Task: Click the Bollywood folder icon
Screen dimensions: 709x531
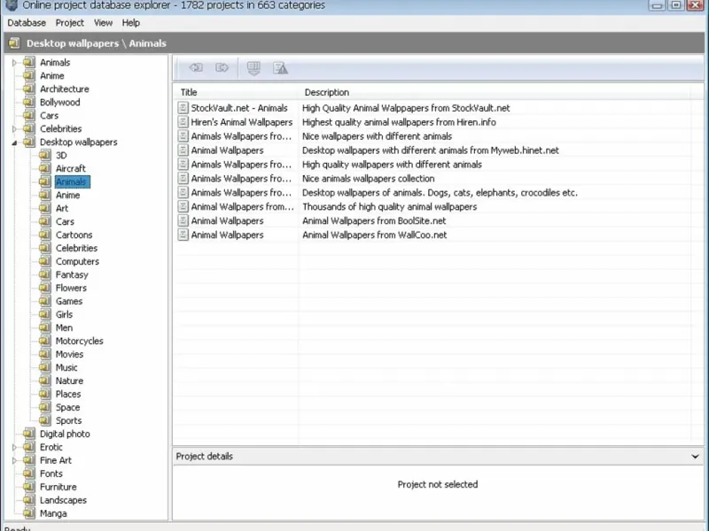Action: pos(29,102)
